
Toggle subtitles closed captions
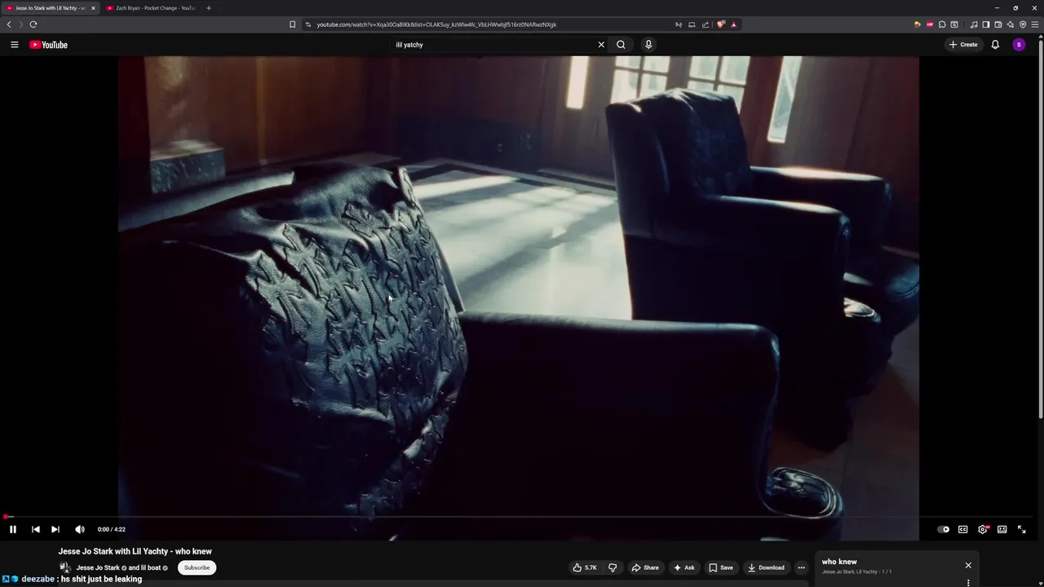click(963, 529)
